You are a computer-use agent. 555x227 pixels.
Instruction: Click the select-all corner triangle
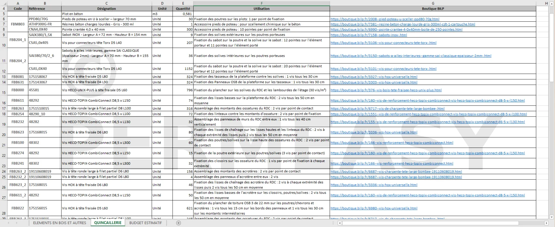(x=4, y=4)
